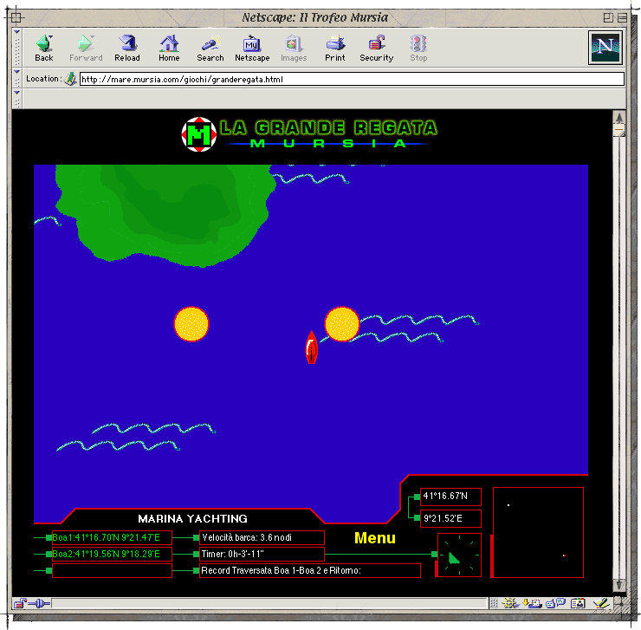The image size is (641, 630).
Task: Open the yellow Menu link
Action: (375, 537)
